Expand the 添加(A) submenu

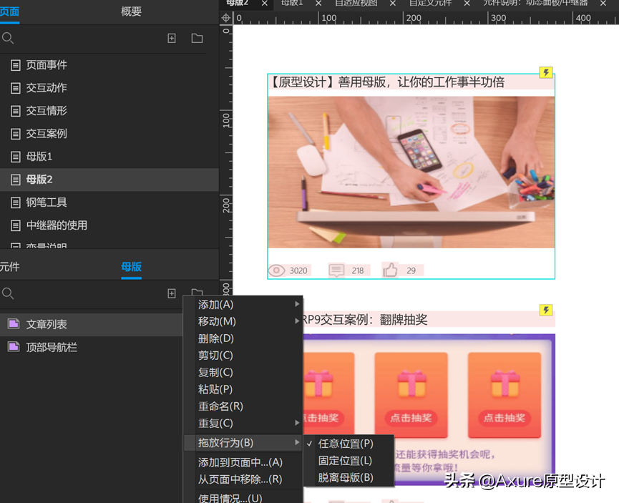click(x=243, y=304)
